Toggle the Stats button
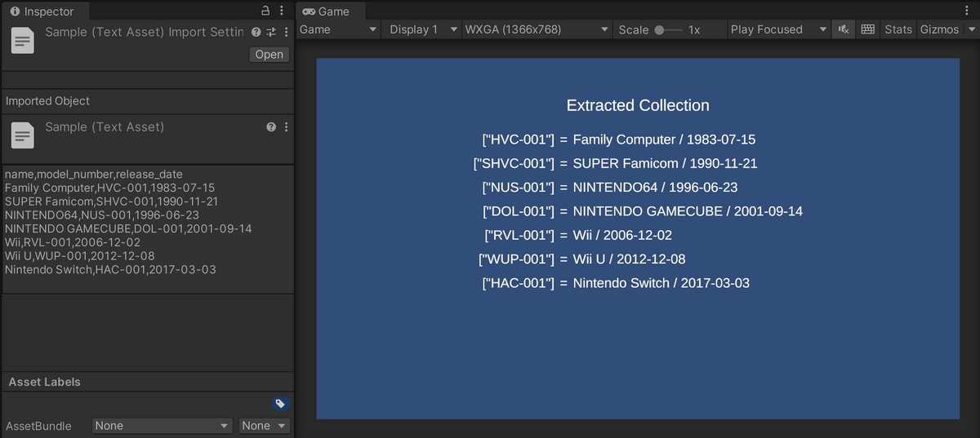The height and width of the screenshot is (438, 980). coord(898,29)
